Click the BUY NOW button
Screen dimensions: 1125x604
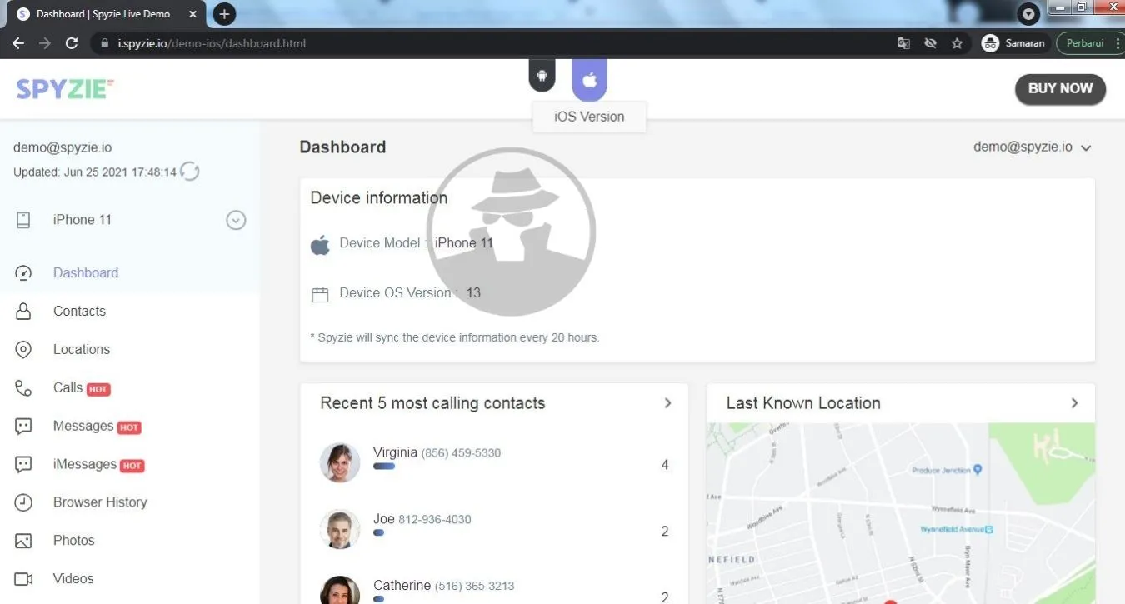tap(1060, 89)
